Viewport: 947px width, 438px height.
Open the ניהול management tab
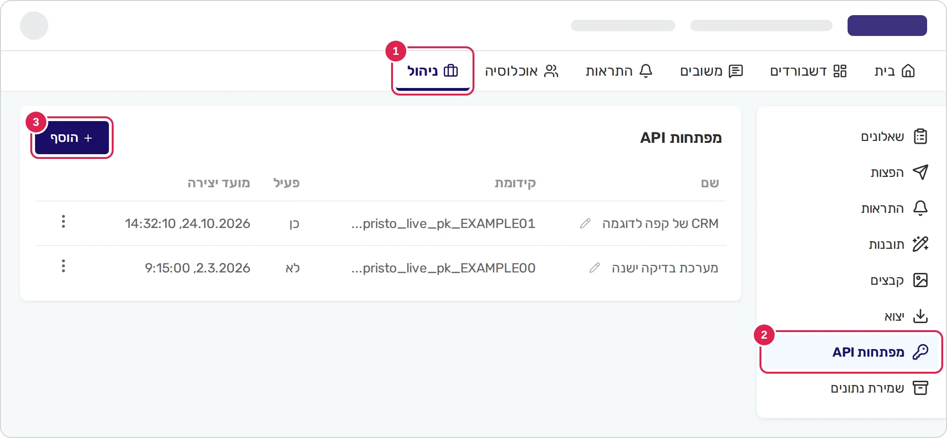(433, 71)
